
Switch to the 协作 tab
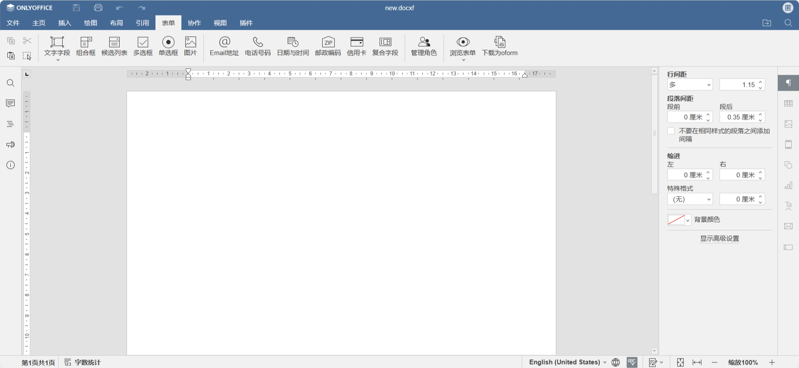[x=194, y=23]
